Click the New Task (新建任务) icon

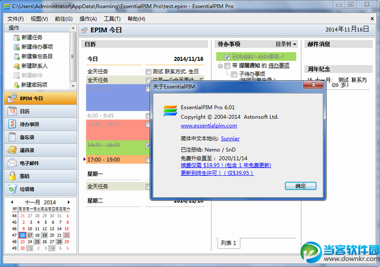tap(16, 37)
